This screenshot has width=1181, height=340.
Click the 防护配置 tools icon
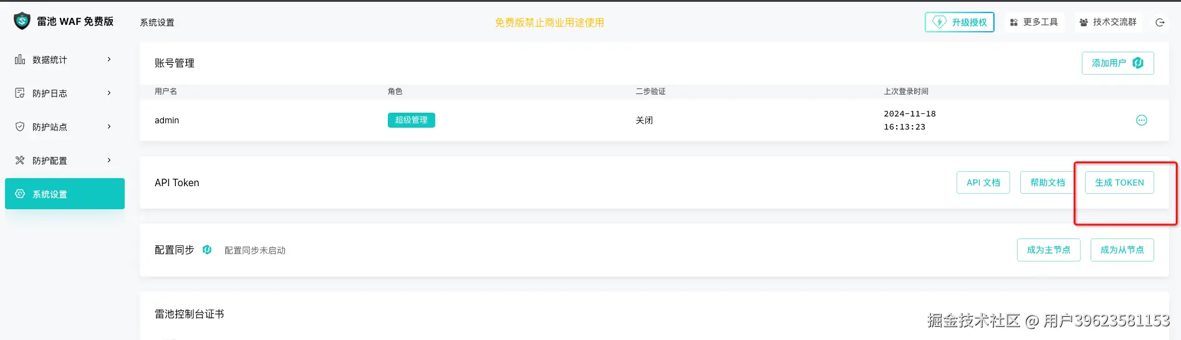20,160
